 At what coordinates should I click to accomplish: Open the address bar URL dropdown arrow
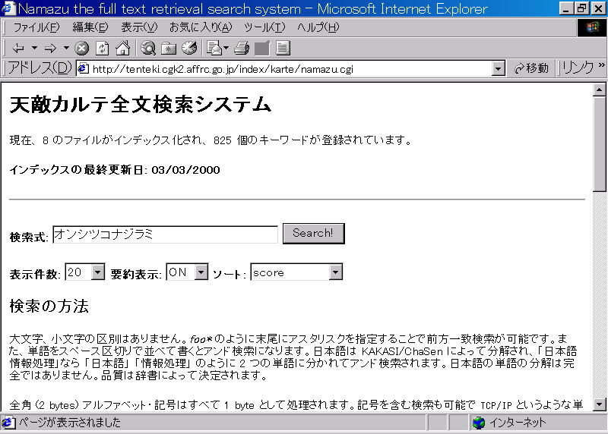[499, 68]
